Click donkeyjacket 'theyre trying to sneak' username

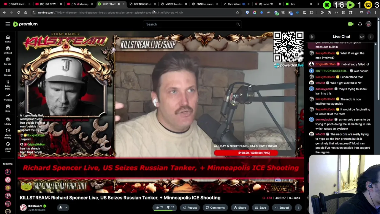tap(324, 89)
